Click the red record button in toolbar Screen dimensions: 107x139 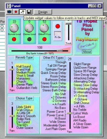(x=16, y=12)
